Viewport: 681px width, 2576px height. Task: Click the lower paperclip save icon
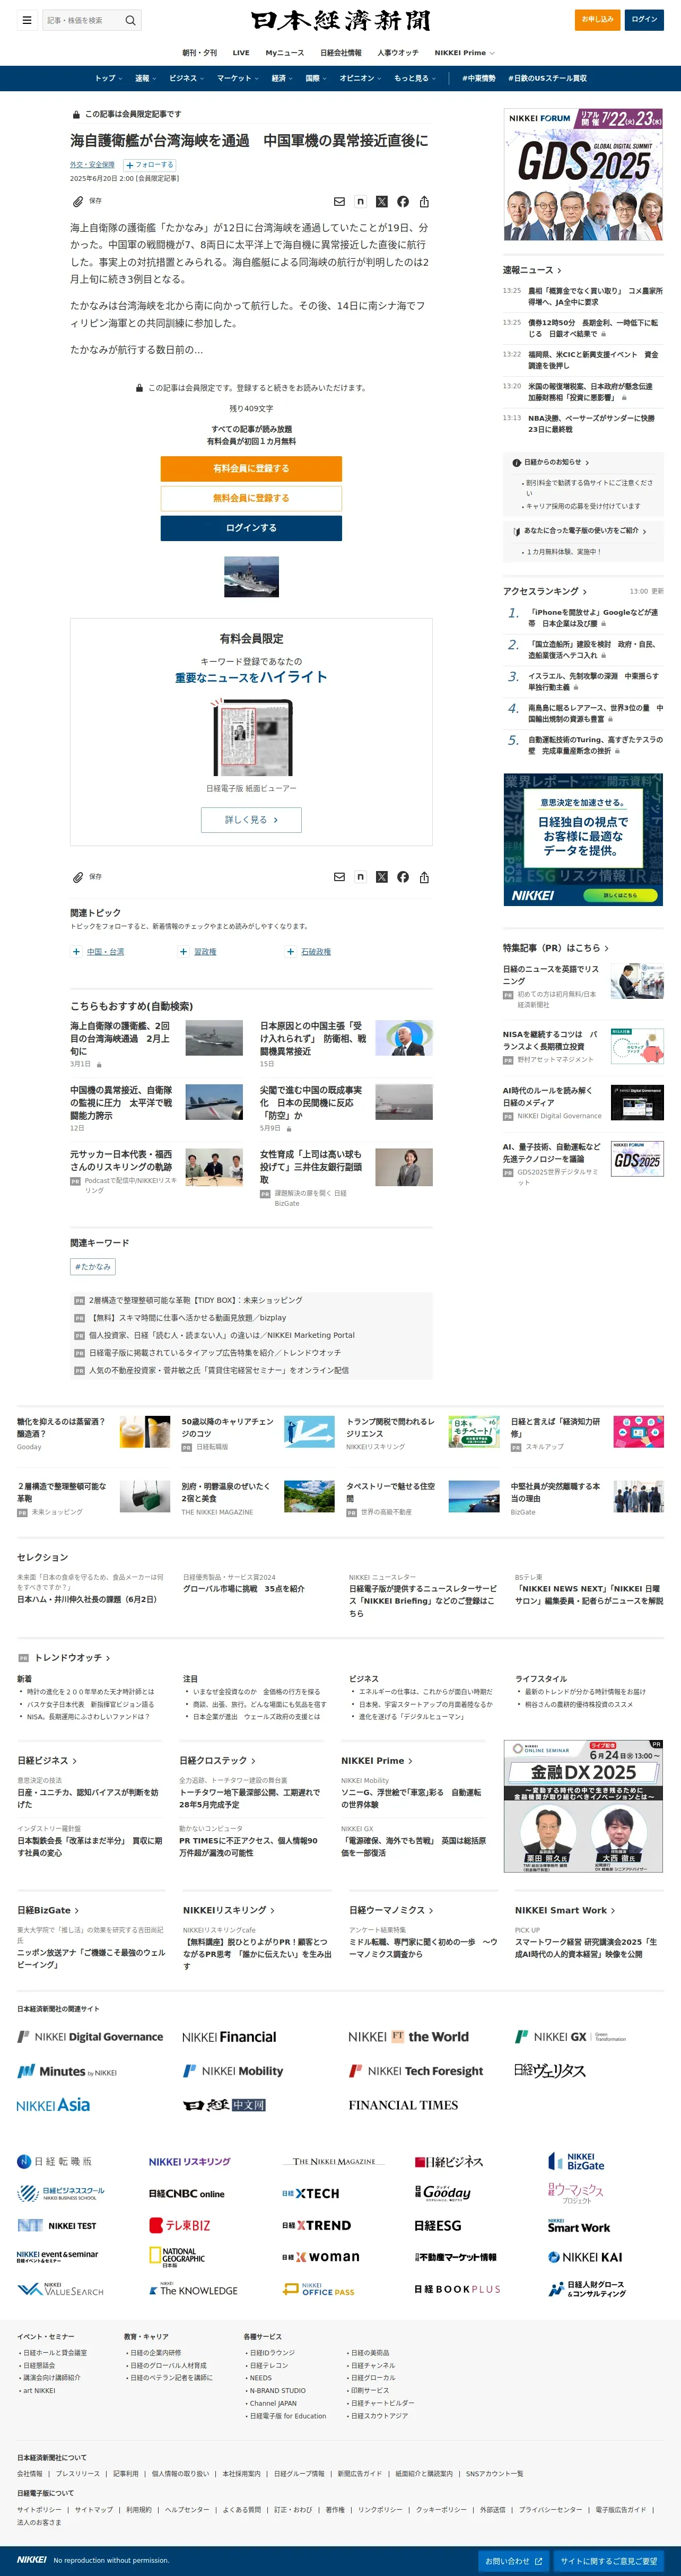(77, 877)
